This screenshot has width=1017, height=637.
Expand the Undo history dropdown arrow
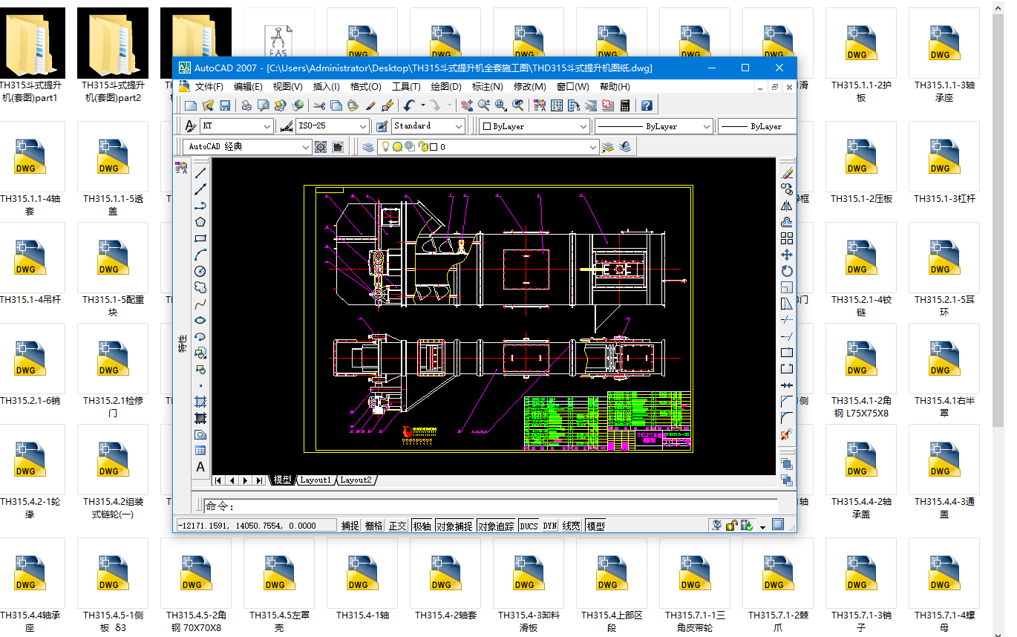[423, 105]
